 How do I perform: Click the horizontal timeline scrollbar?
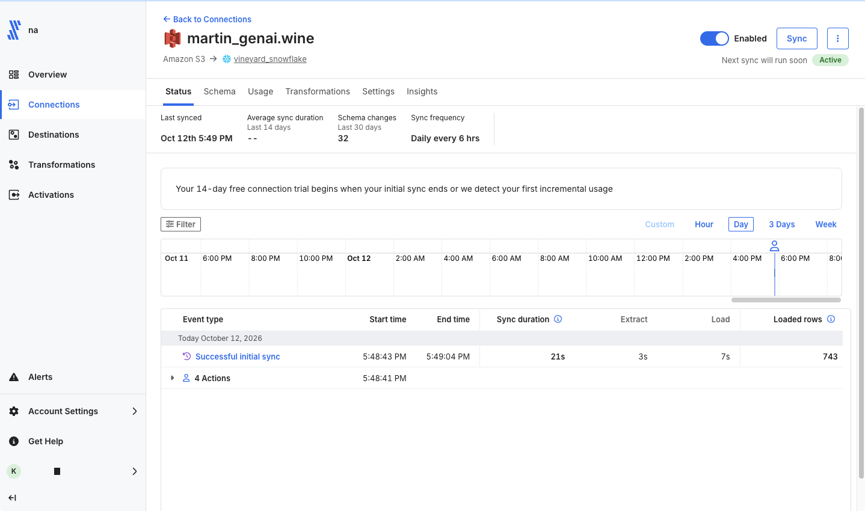point(786,300)
